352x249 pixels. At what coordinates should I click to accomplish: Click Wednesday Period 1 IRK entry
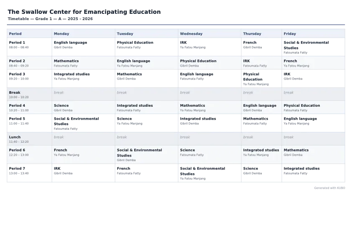(x=210, y=47)
